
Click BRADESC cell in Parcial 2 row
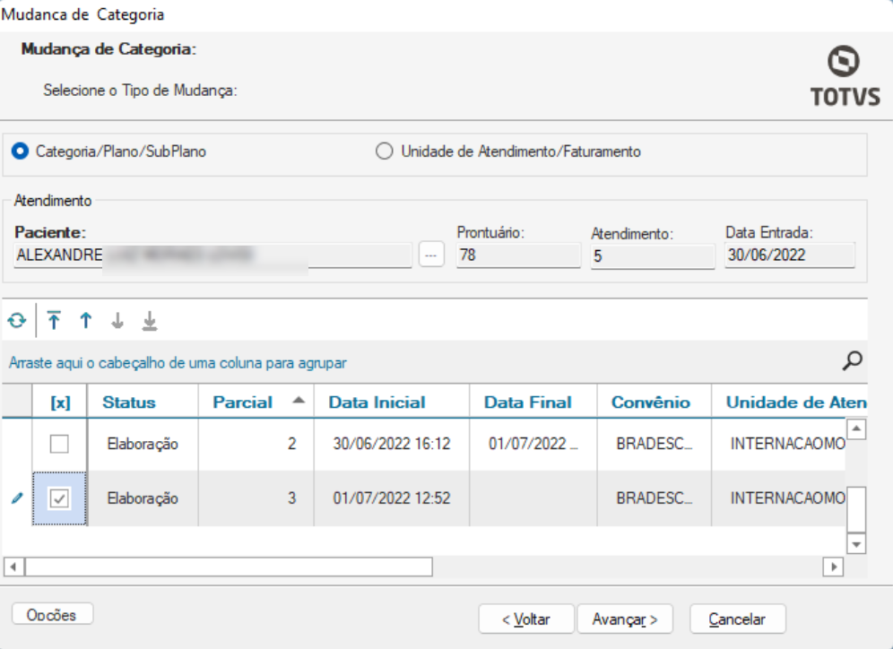click(x=655, y=444)
